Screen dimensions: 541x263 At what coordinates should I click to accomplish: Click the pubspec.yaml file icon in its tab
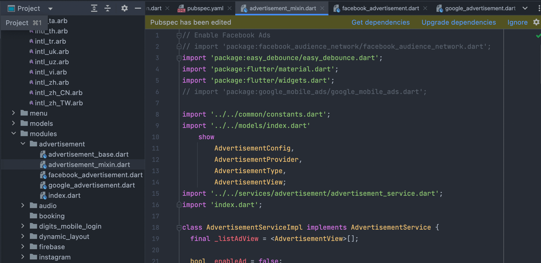[181, 7]
